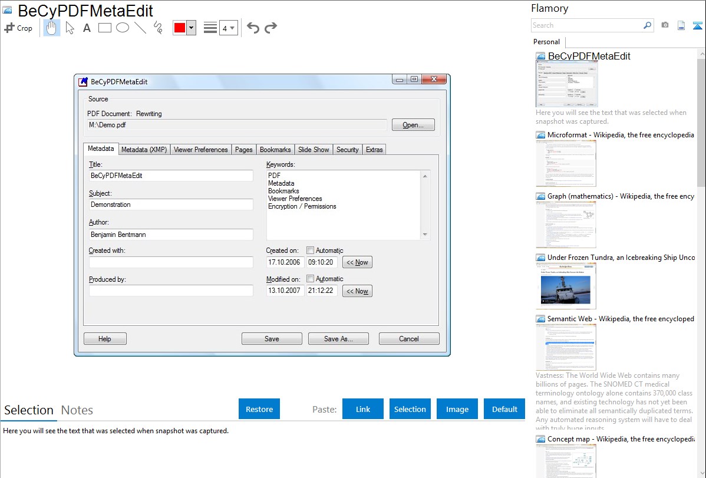The width and height of the screenshot is (706, 478).
Task: Click the empty Produced by field
Action: click(x=171, y=291)
